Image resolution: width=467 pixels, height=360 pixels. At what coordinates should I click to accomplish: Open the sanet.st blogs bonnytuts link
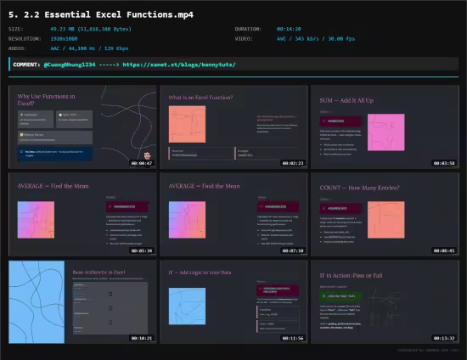tap(179, 65)
